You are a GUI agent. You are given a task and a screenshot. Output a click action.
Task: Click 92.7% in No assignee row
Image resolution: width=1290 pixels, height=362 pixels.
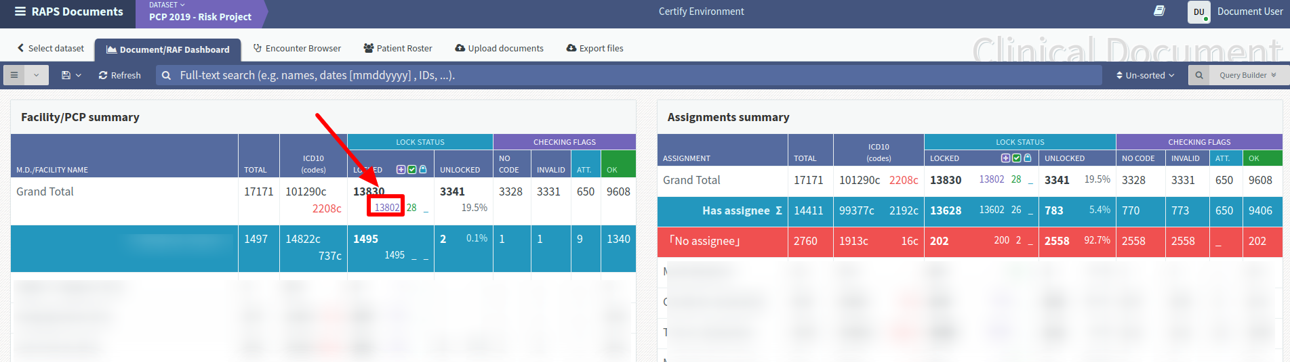1097,240
